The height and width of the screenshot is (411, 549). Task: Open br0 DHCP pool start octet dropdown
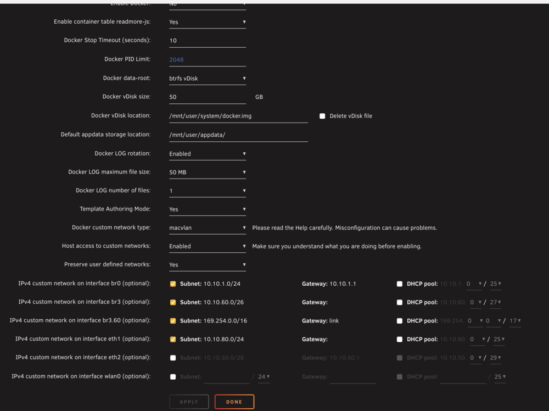pos(474,284)
